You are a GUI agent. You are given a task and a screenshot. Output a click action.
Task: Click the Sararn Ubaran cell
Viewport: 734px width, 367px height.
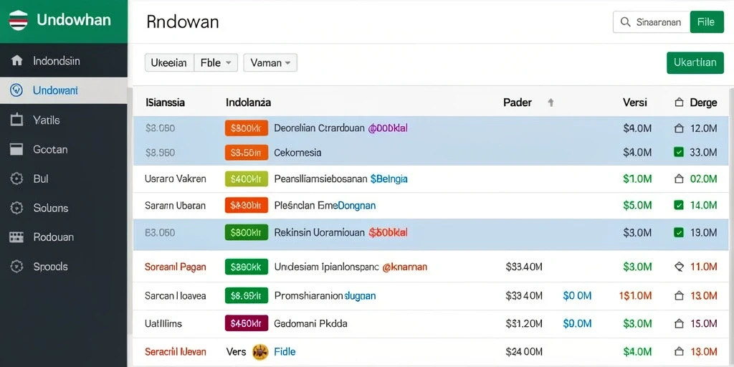click(175, 206)
